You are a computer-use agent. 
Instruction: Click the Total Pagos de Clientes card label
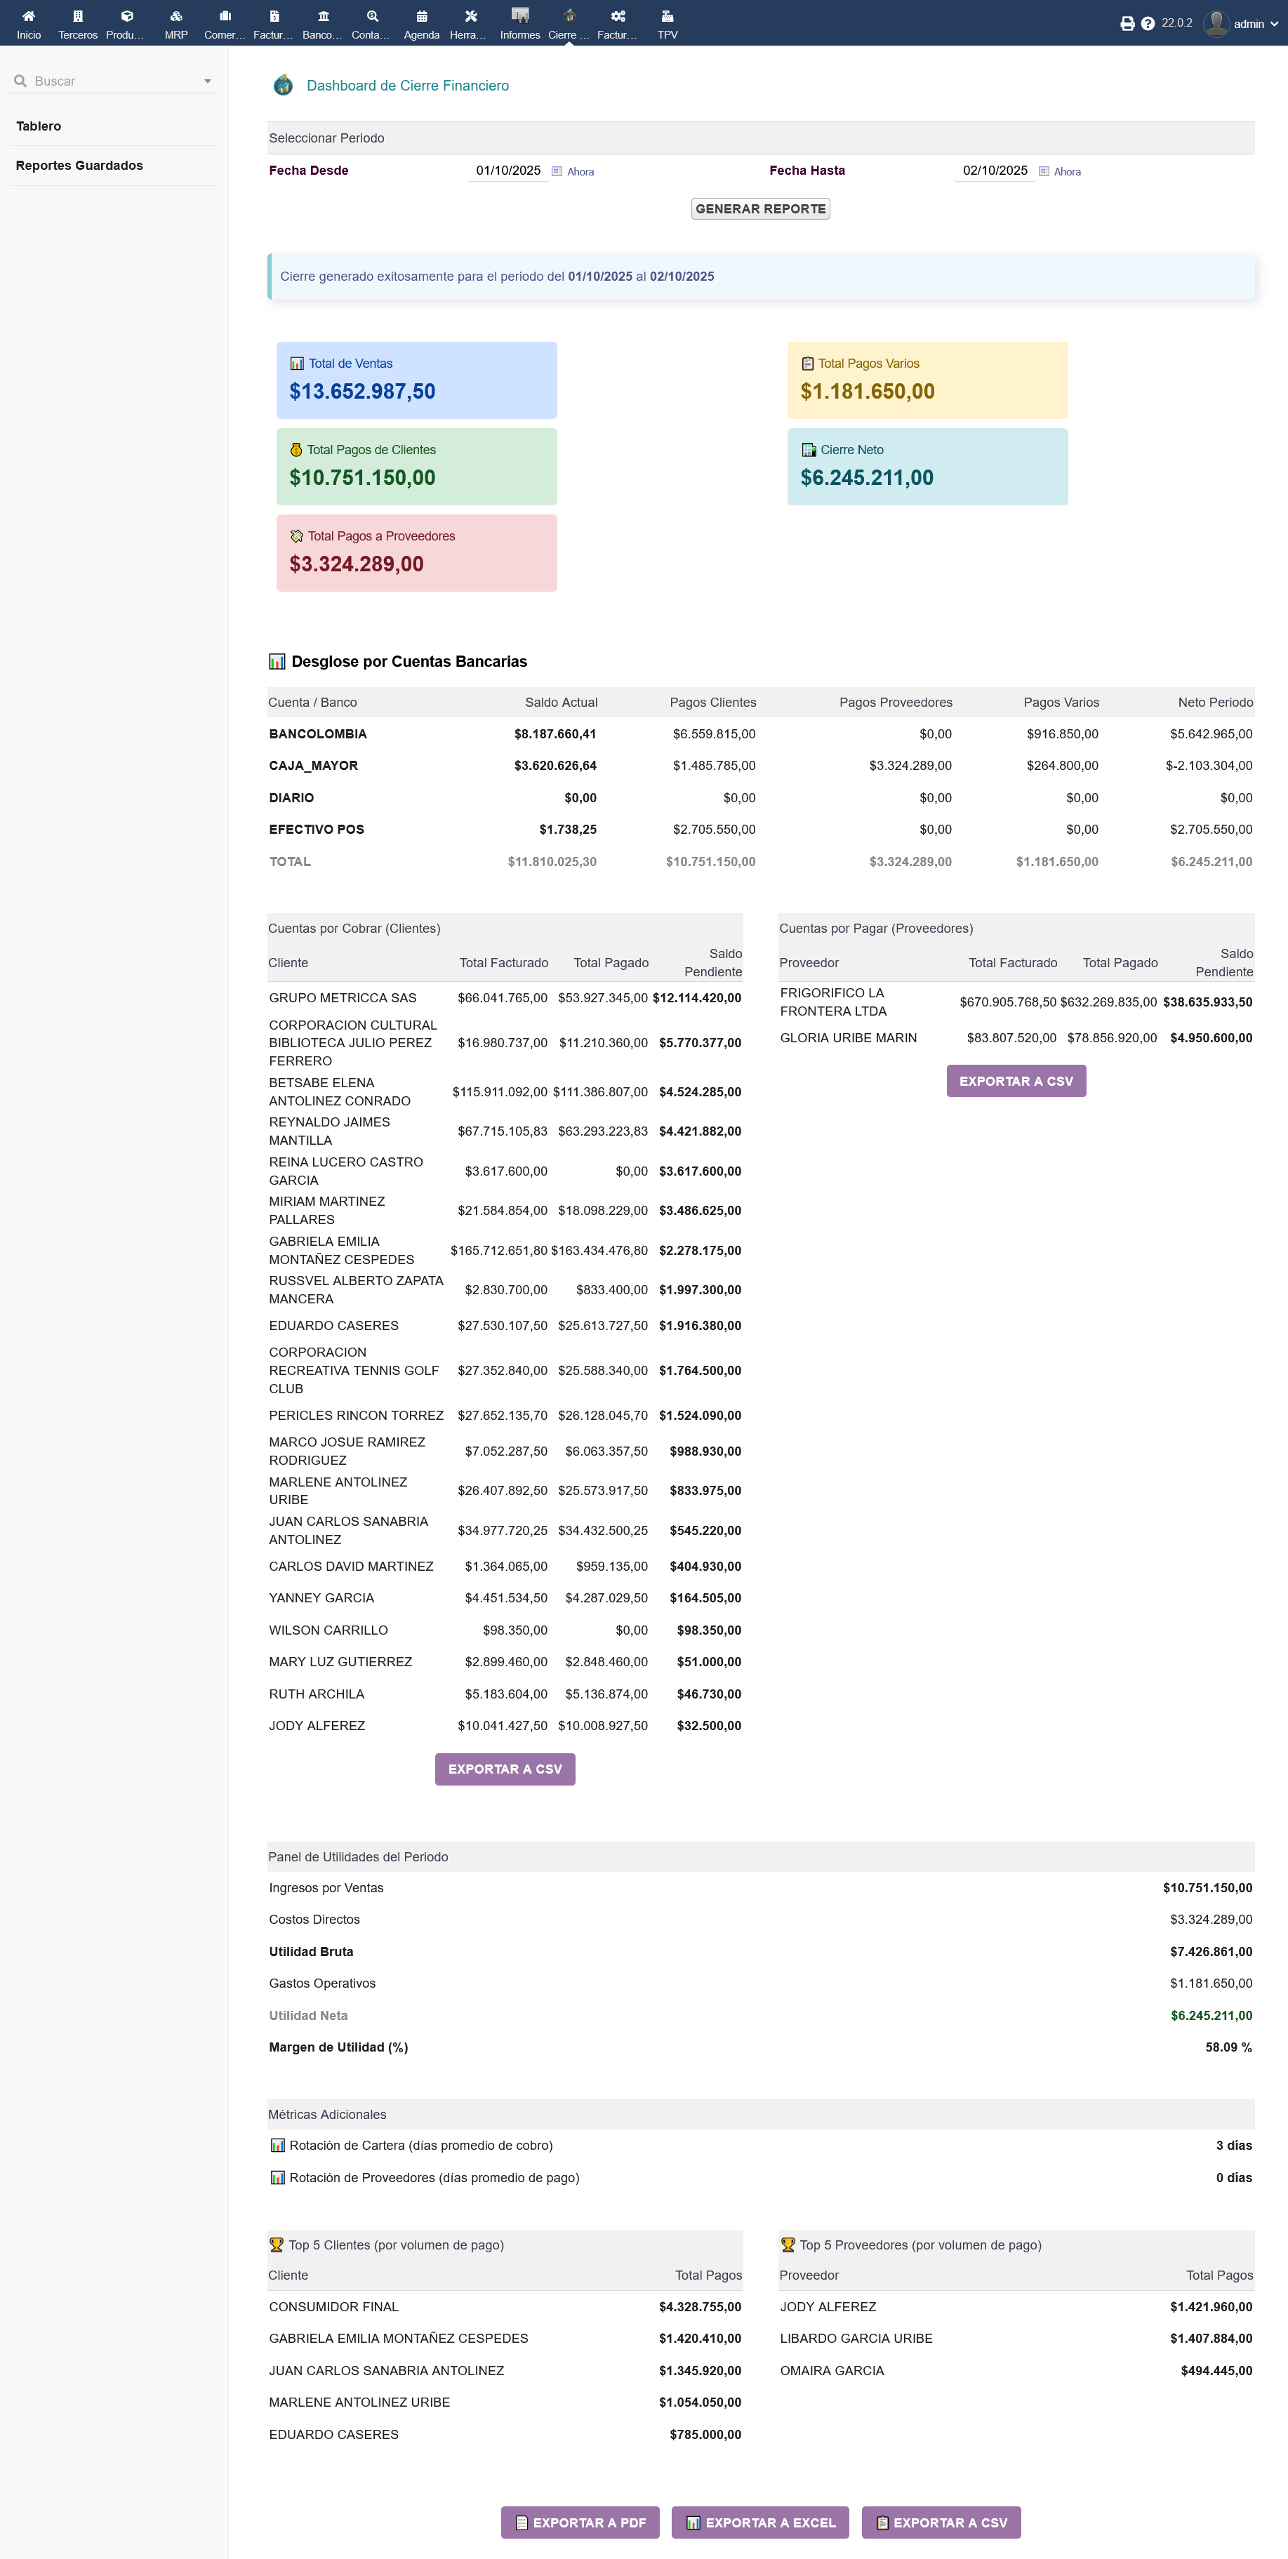(x=372, y=450)
